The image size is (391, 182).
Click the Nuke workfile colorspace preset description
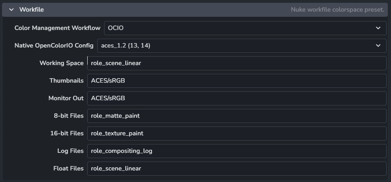click(x=337, y=9)
